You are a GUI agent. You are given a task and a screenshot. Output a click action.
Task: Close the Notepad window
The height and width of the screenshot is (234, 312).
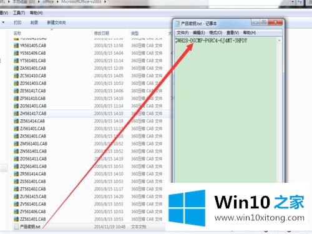276,22
